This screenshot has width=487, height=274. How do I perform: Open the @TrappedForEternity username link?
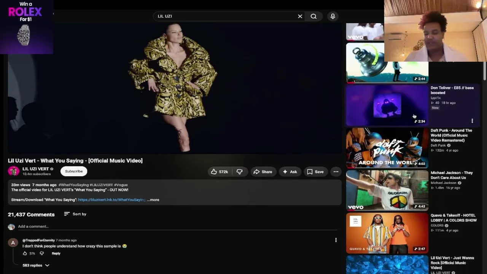click(x=38, y=241)
